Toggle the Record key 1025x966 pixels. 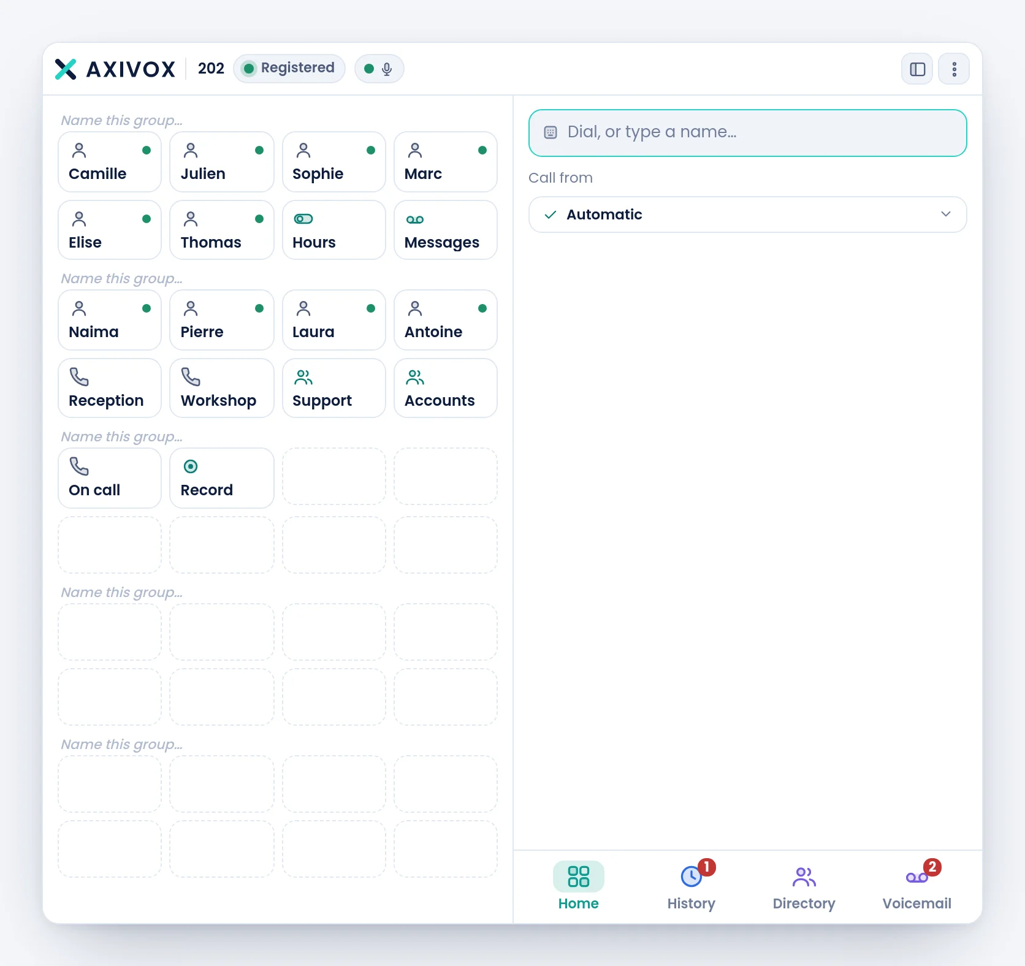tap(222, 478)
